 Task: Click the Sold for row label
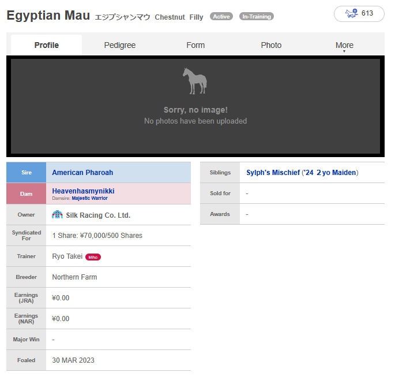coord(220,193)
